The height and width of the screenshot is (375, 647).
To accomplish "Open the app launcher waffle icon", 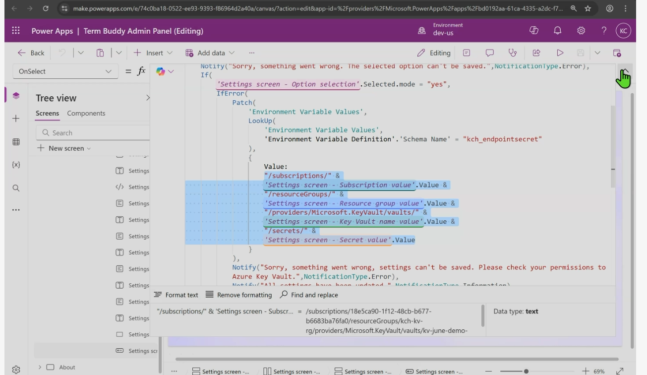I will click(16, 31).
